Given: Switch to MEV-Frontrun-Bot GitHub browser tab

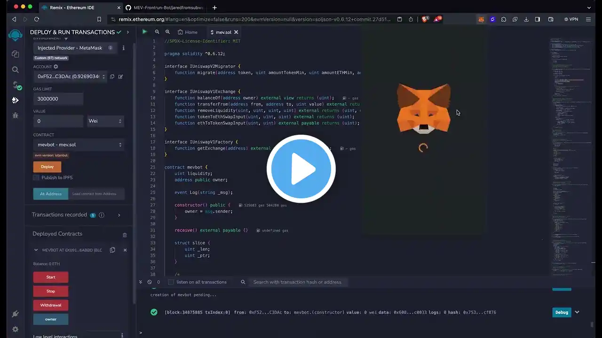Looking at the screenshot, I should pos(164,8).
